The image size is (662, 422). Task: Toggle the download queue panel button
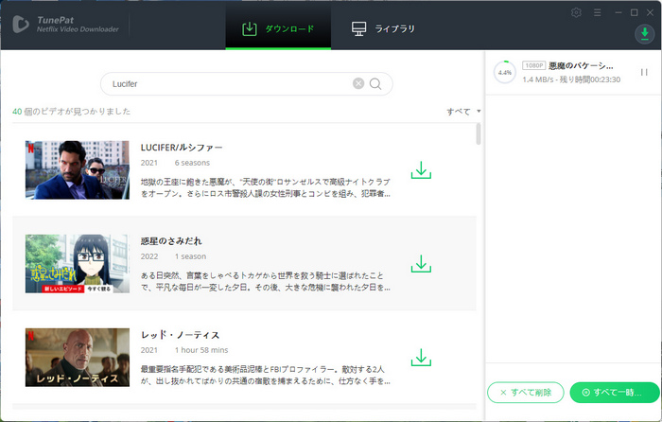click(x=644, y=34)
